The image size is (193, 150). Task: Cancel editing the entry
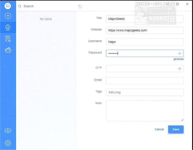(159, 129)
